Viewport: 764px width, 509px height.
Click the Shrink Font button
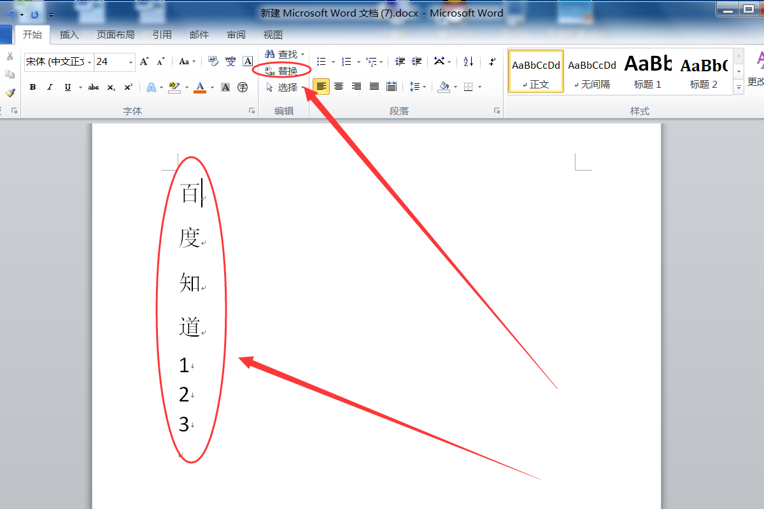pos(160,62)
